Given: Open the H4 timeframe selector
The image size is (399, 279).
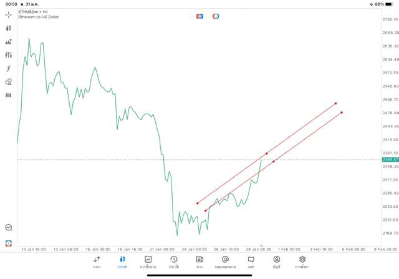Looking at the screenshot, I should (x=8, y=95).
